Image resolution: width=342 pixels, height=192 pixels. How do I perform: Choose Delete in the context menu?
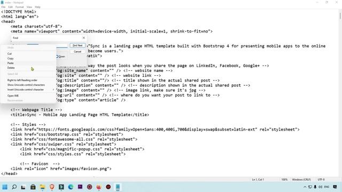(28, 68)
